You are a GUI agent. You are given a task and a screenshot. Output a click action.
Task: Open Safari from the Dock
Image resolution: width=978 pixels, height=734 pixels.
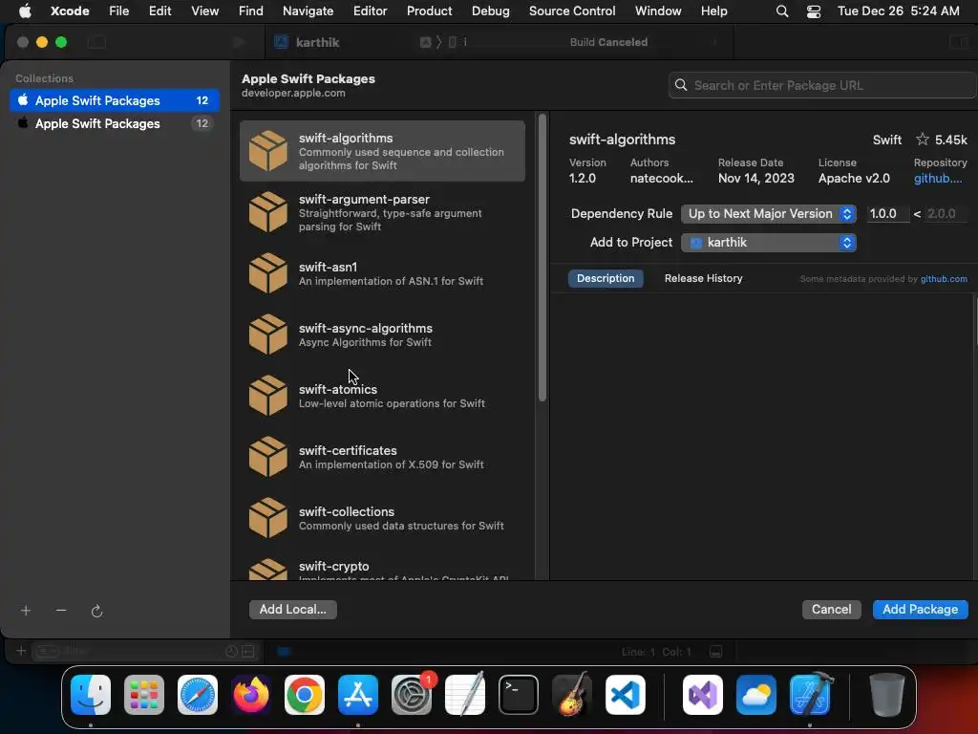pos(198,695)
